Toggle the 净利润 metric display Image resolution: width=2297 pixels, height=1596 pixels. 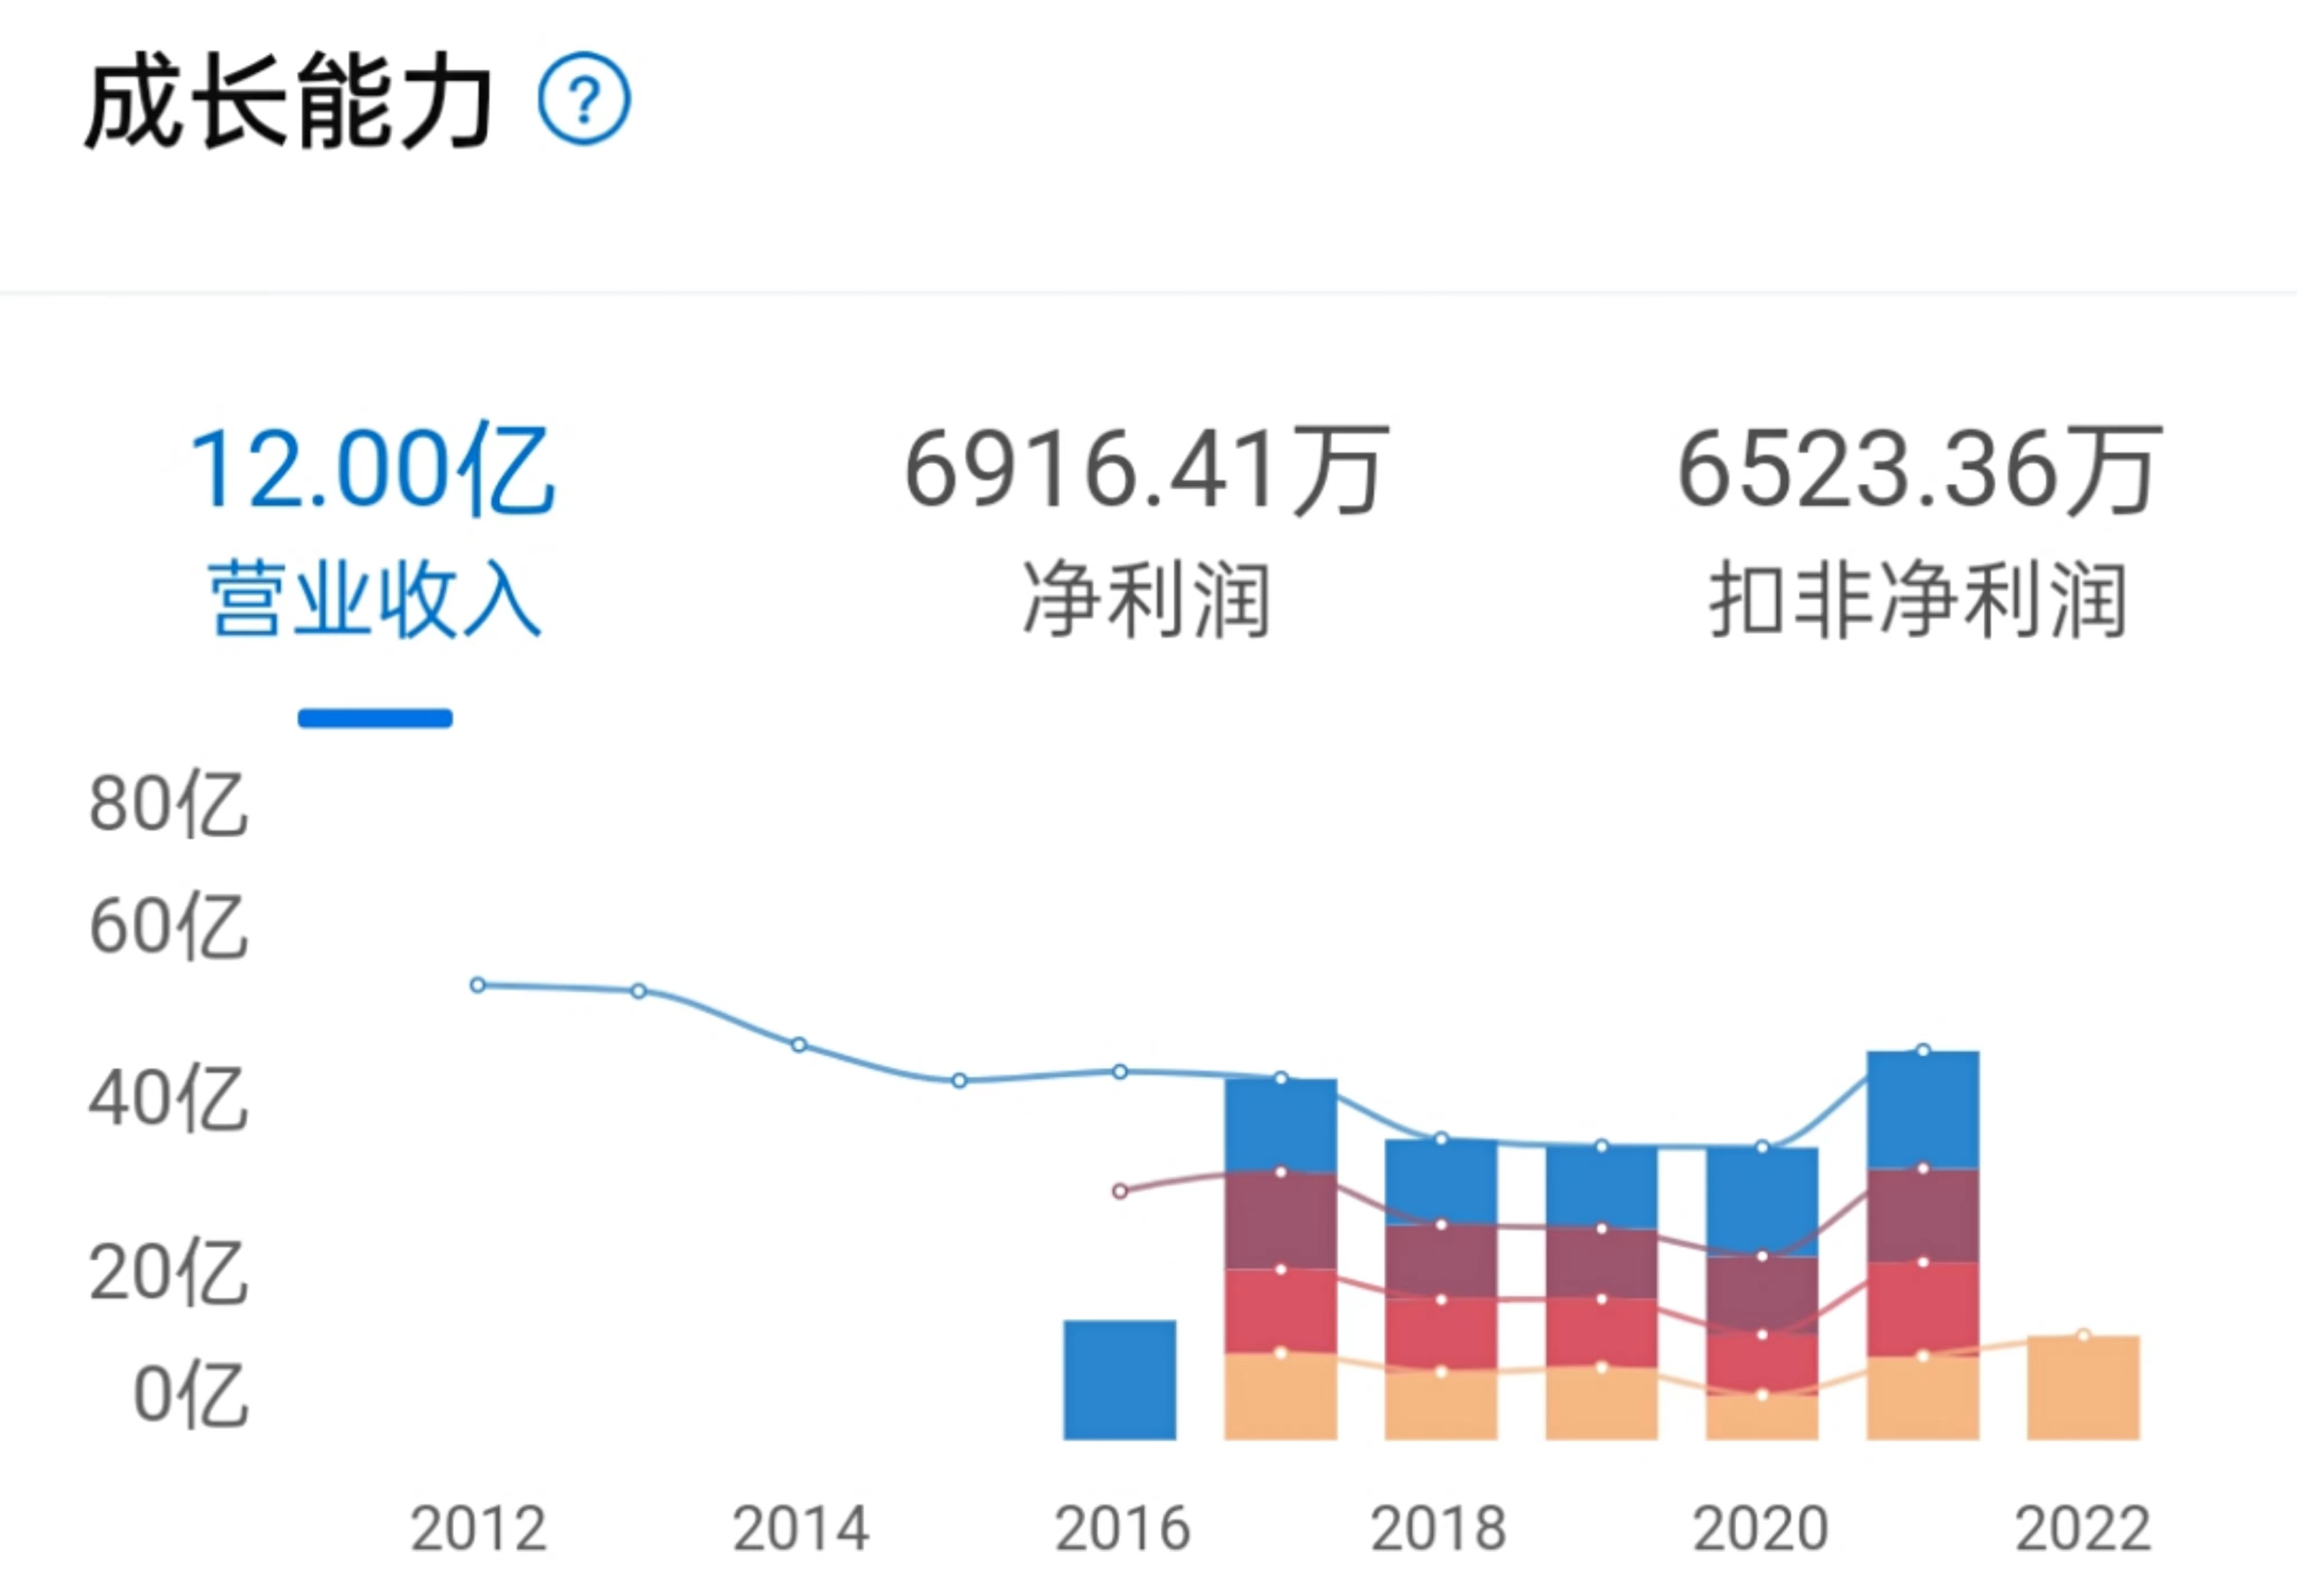[x=1140, y=590]
